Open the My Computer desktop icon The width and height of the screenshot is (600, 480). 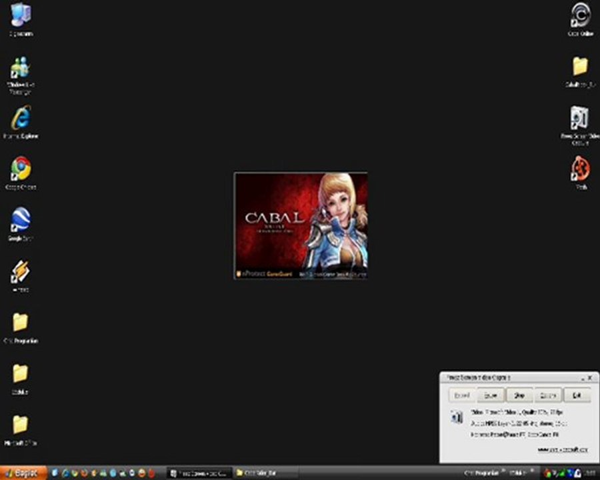click(x=21, y=19)
